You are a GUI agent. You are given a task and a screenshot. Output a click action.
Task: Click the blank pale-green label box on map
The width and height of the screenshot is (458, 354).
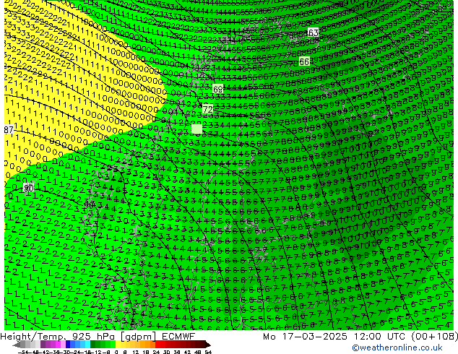pyautogui.click(x=196, y=129)
